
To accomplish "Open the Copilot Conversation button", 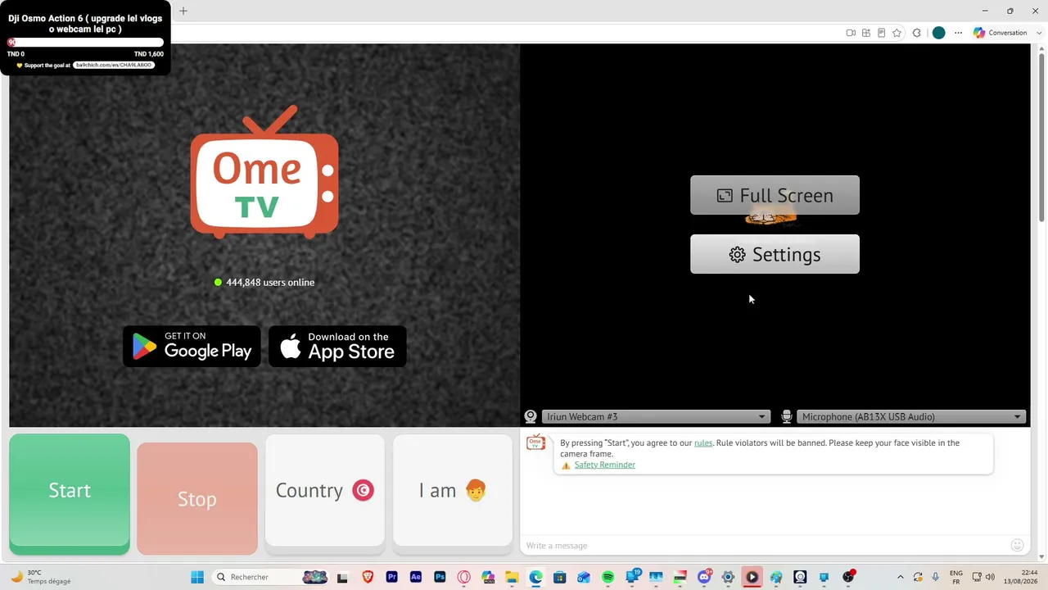I will coord(1000,33).
